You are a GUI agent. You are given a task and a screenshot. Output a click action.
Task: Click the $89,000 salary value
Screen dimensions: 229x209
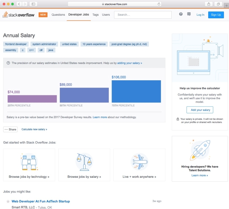click(x=66, y=85)
